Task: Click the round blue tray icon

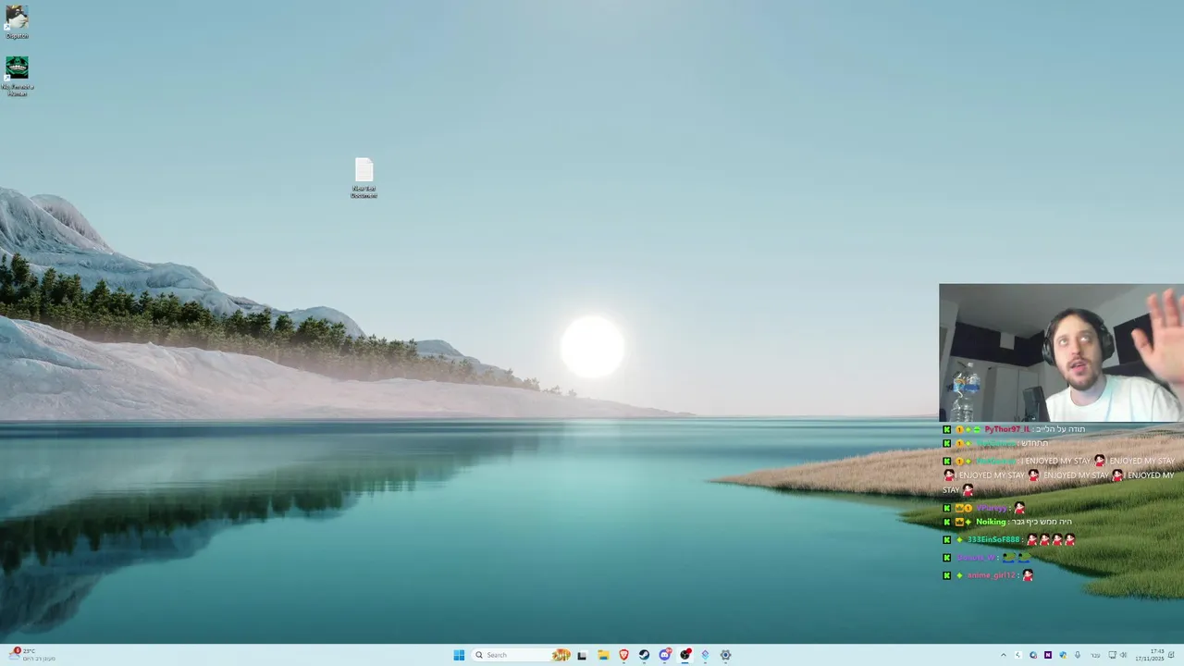Action: [x=1033, y=655]
